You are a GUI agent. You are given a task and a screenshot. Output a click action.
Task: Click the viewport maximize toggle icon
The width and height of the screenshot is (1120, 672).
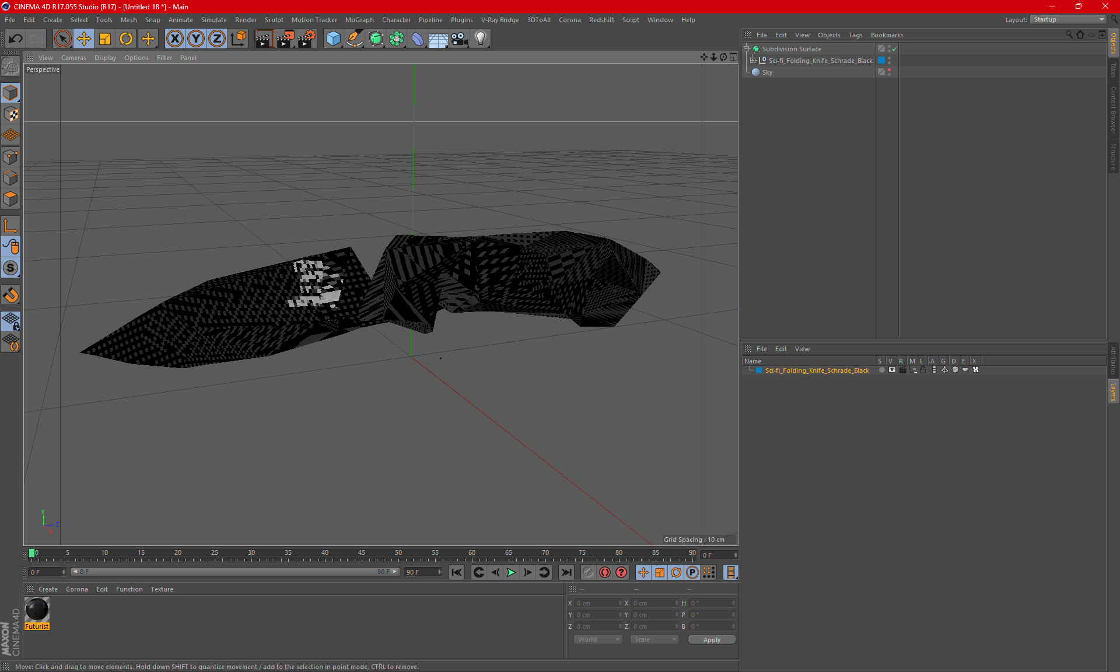tap(733, 57)
